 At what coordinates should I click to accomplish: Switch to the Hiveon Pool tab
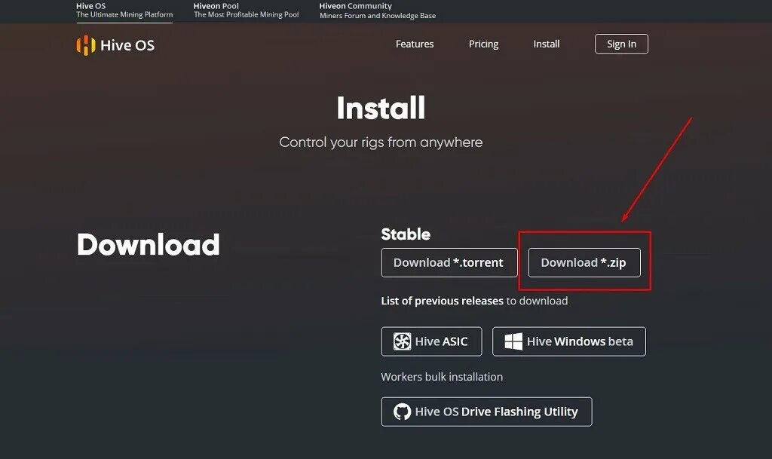pos(247,11)
